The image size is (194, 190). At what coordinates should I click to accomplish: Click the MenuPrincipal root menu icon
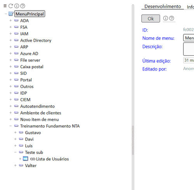point(11,14)
